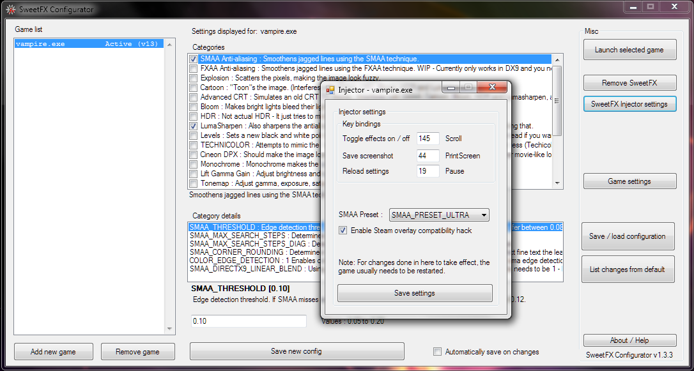Enable the Levels checkbox

(194, 136)
